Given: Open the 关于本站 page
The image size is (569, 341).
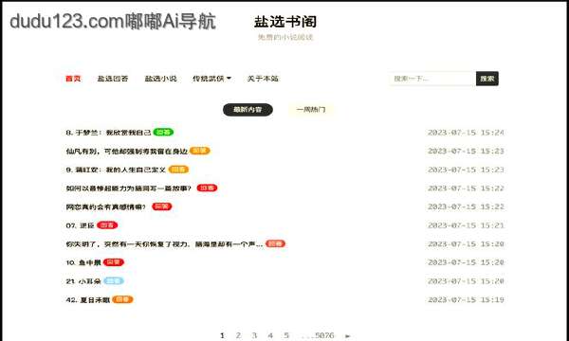Looking at the screenshot, I should [263, 79].
